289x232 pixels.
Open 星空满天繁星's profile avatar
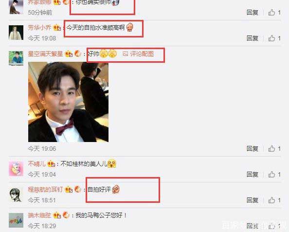[16, 58]
